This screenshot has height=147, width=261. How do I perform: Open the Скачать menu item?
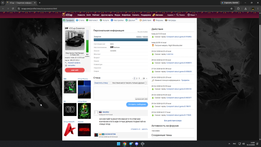[136, 15]
